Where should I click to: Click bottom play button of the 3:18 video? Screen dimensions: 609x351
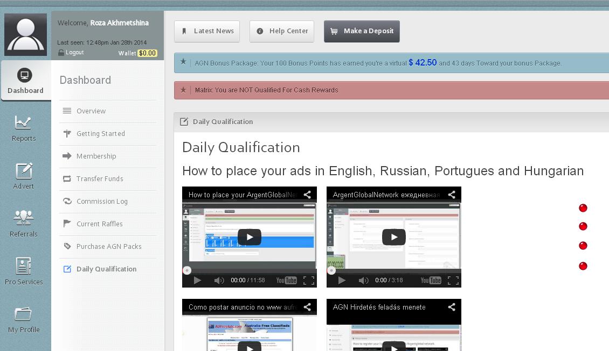point(342,280)
